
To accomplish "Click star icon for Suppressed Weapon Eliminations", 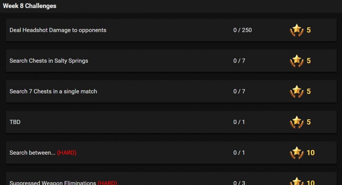I will click(x=297, y=181).
